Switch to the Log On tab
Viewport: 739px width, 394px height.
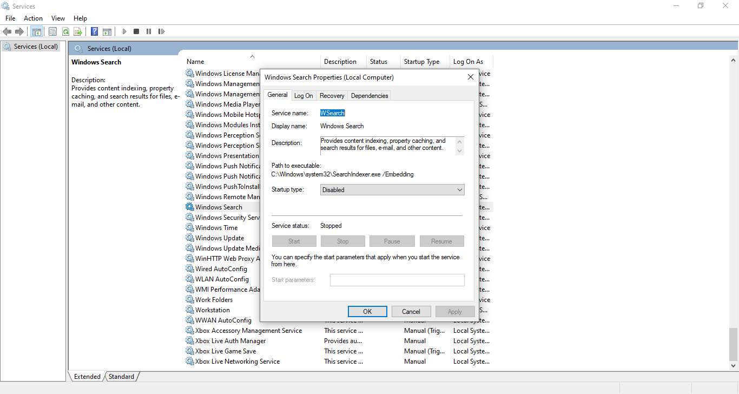(x=303, y=96)
